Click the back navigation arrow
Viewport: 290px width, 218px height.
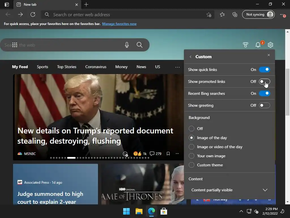(x=8, y=14)
